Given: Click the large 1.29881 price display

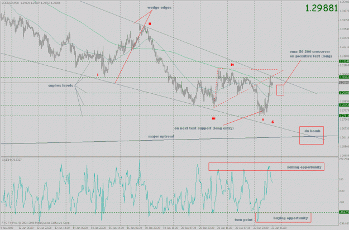Looking at the screenshot, I should 322,8.
